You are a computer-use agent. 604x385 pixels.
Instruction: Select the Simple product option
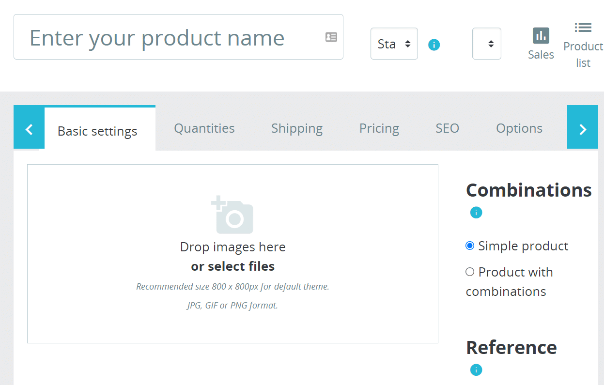click(x=469, y=246)
